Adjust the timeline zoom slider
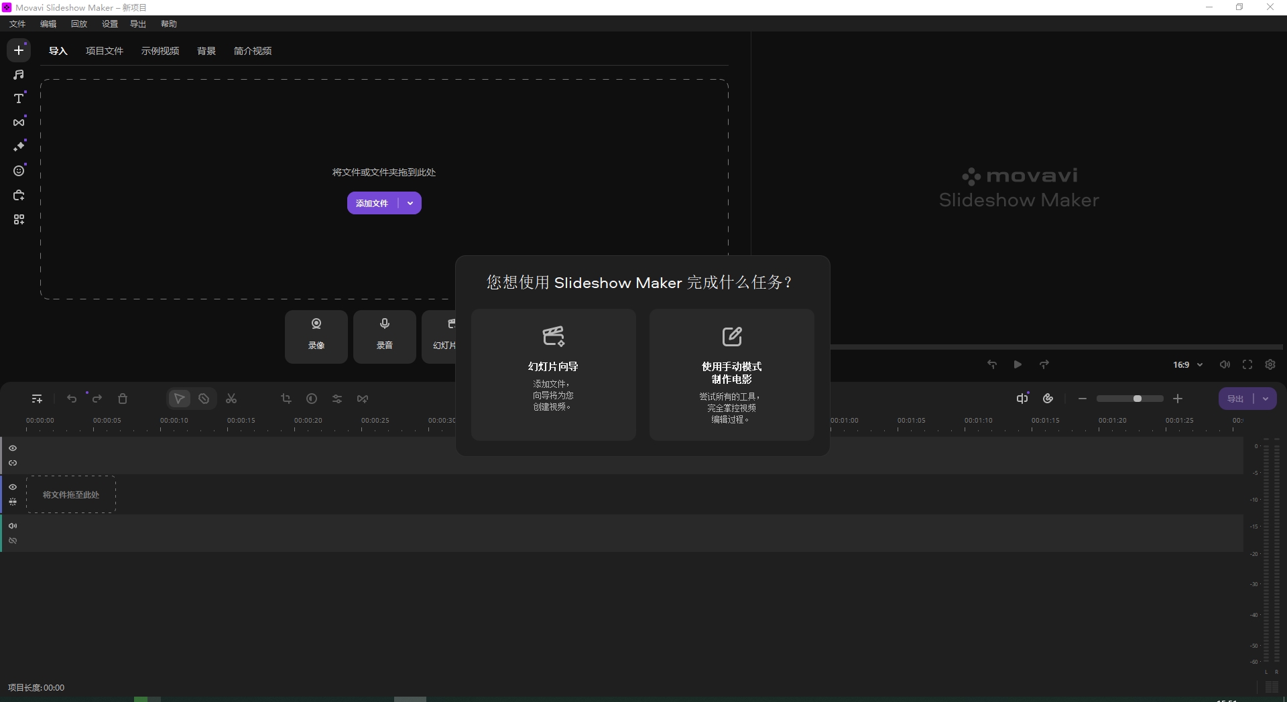 (1130, 399)
